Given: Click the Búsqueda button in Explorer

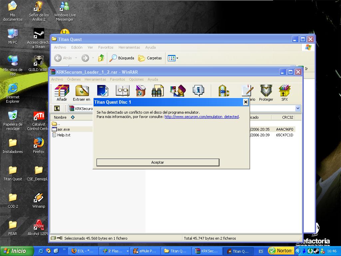Looking at the screenshot, I should 122,58.
